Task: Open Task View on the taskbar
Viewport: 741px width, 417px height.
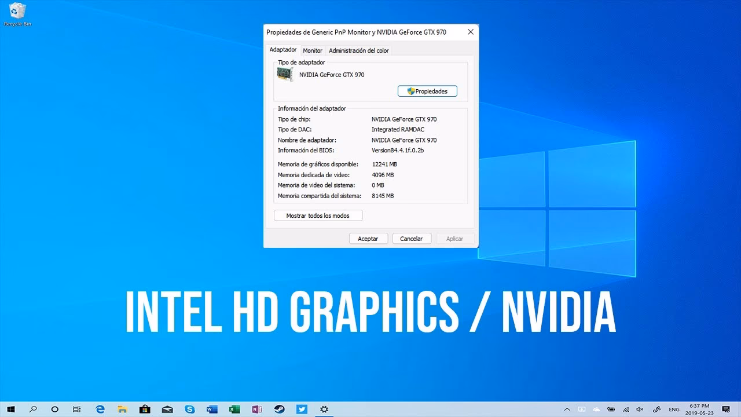Action: (77, 409)
